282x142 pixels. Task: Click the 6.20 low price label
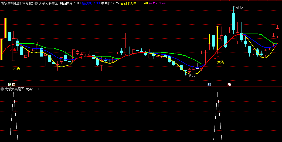192,75
